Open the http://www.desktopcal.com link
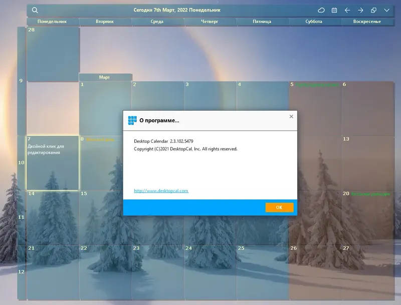The width and height of the screenshot is (401, 305). [x=161, y=190]
